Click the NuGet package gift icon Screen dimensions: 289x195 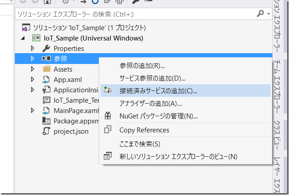point(108,116)
